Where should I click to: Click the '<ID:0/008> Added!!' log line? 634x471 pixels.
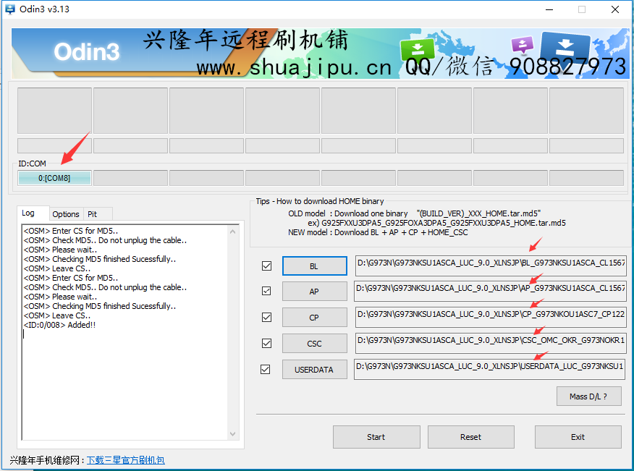coord(59,325)
